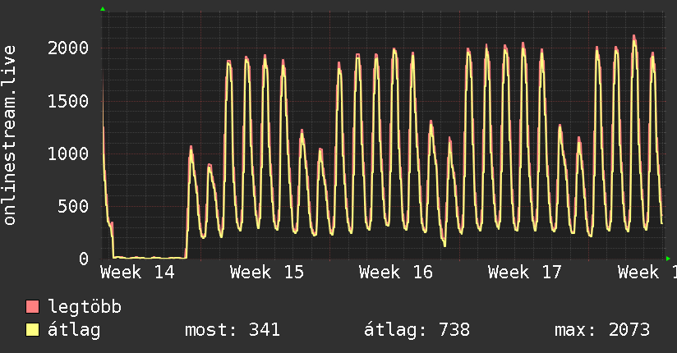Select the legtöbb legend label
This screenshot has width=677, height=353.
(x=85, y=307)
